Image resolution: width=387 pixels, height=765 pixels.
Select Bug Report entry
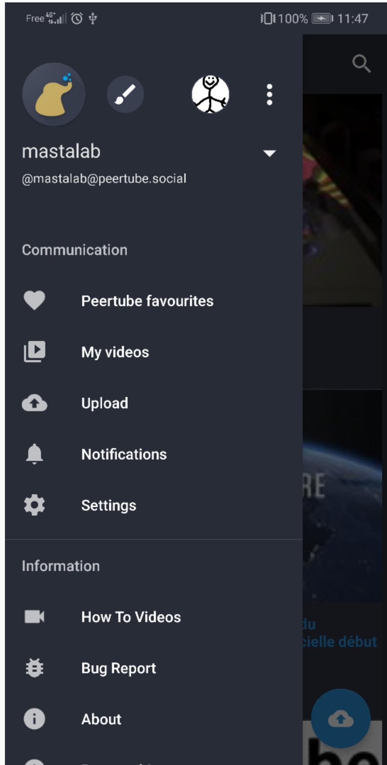[x=154, y=668]
